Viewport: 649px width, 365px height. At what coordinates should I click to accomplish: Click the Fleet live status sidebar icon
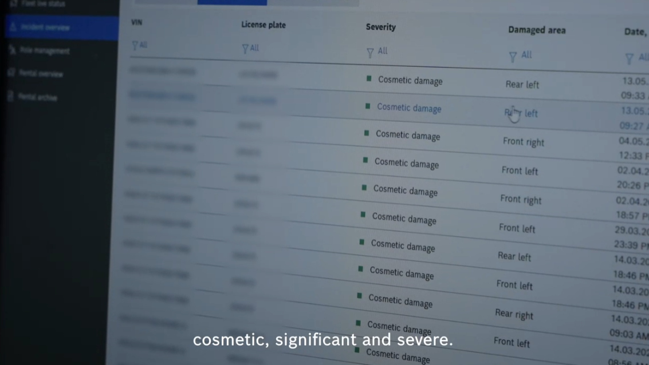tap(14, 3)
